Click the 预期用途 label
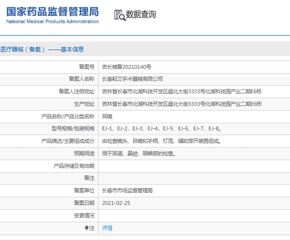The height and width of the screenshot is (240, 290). coord(84,153)
